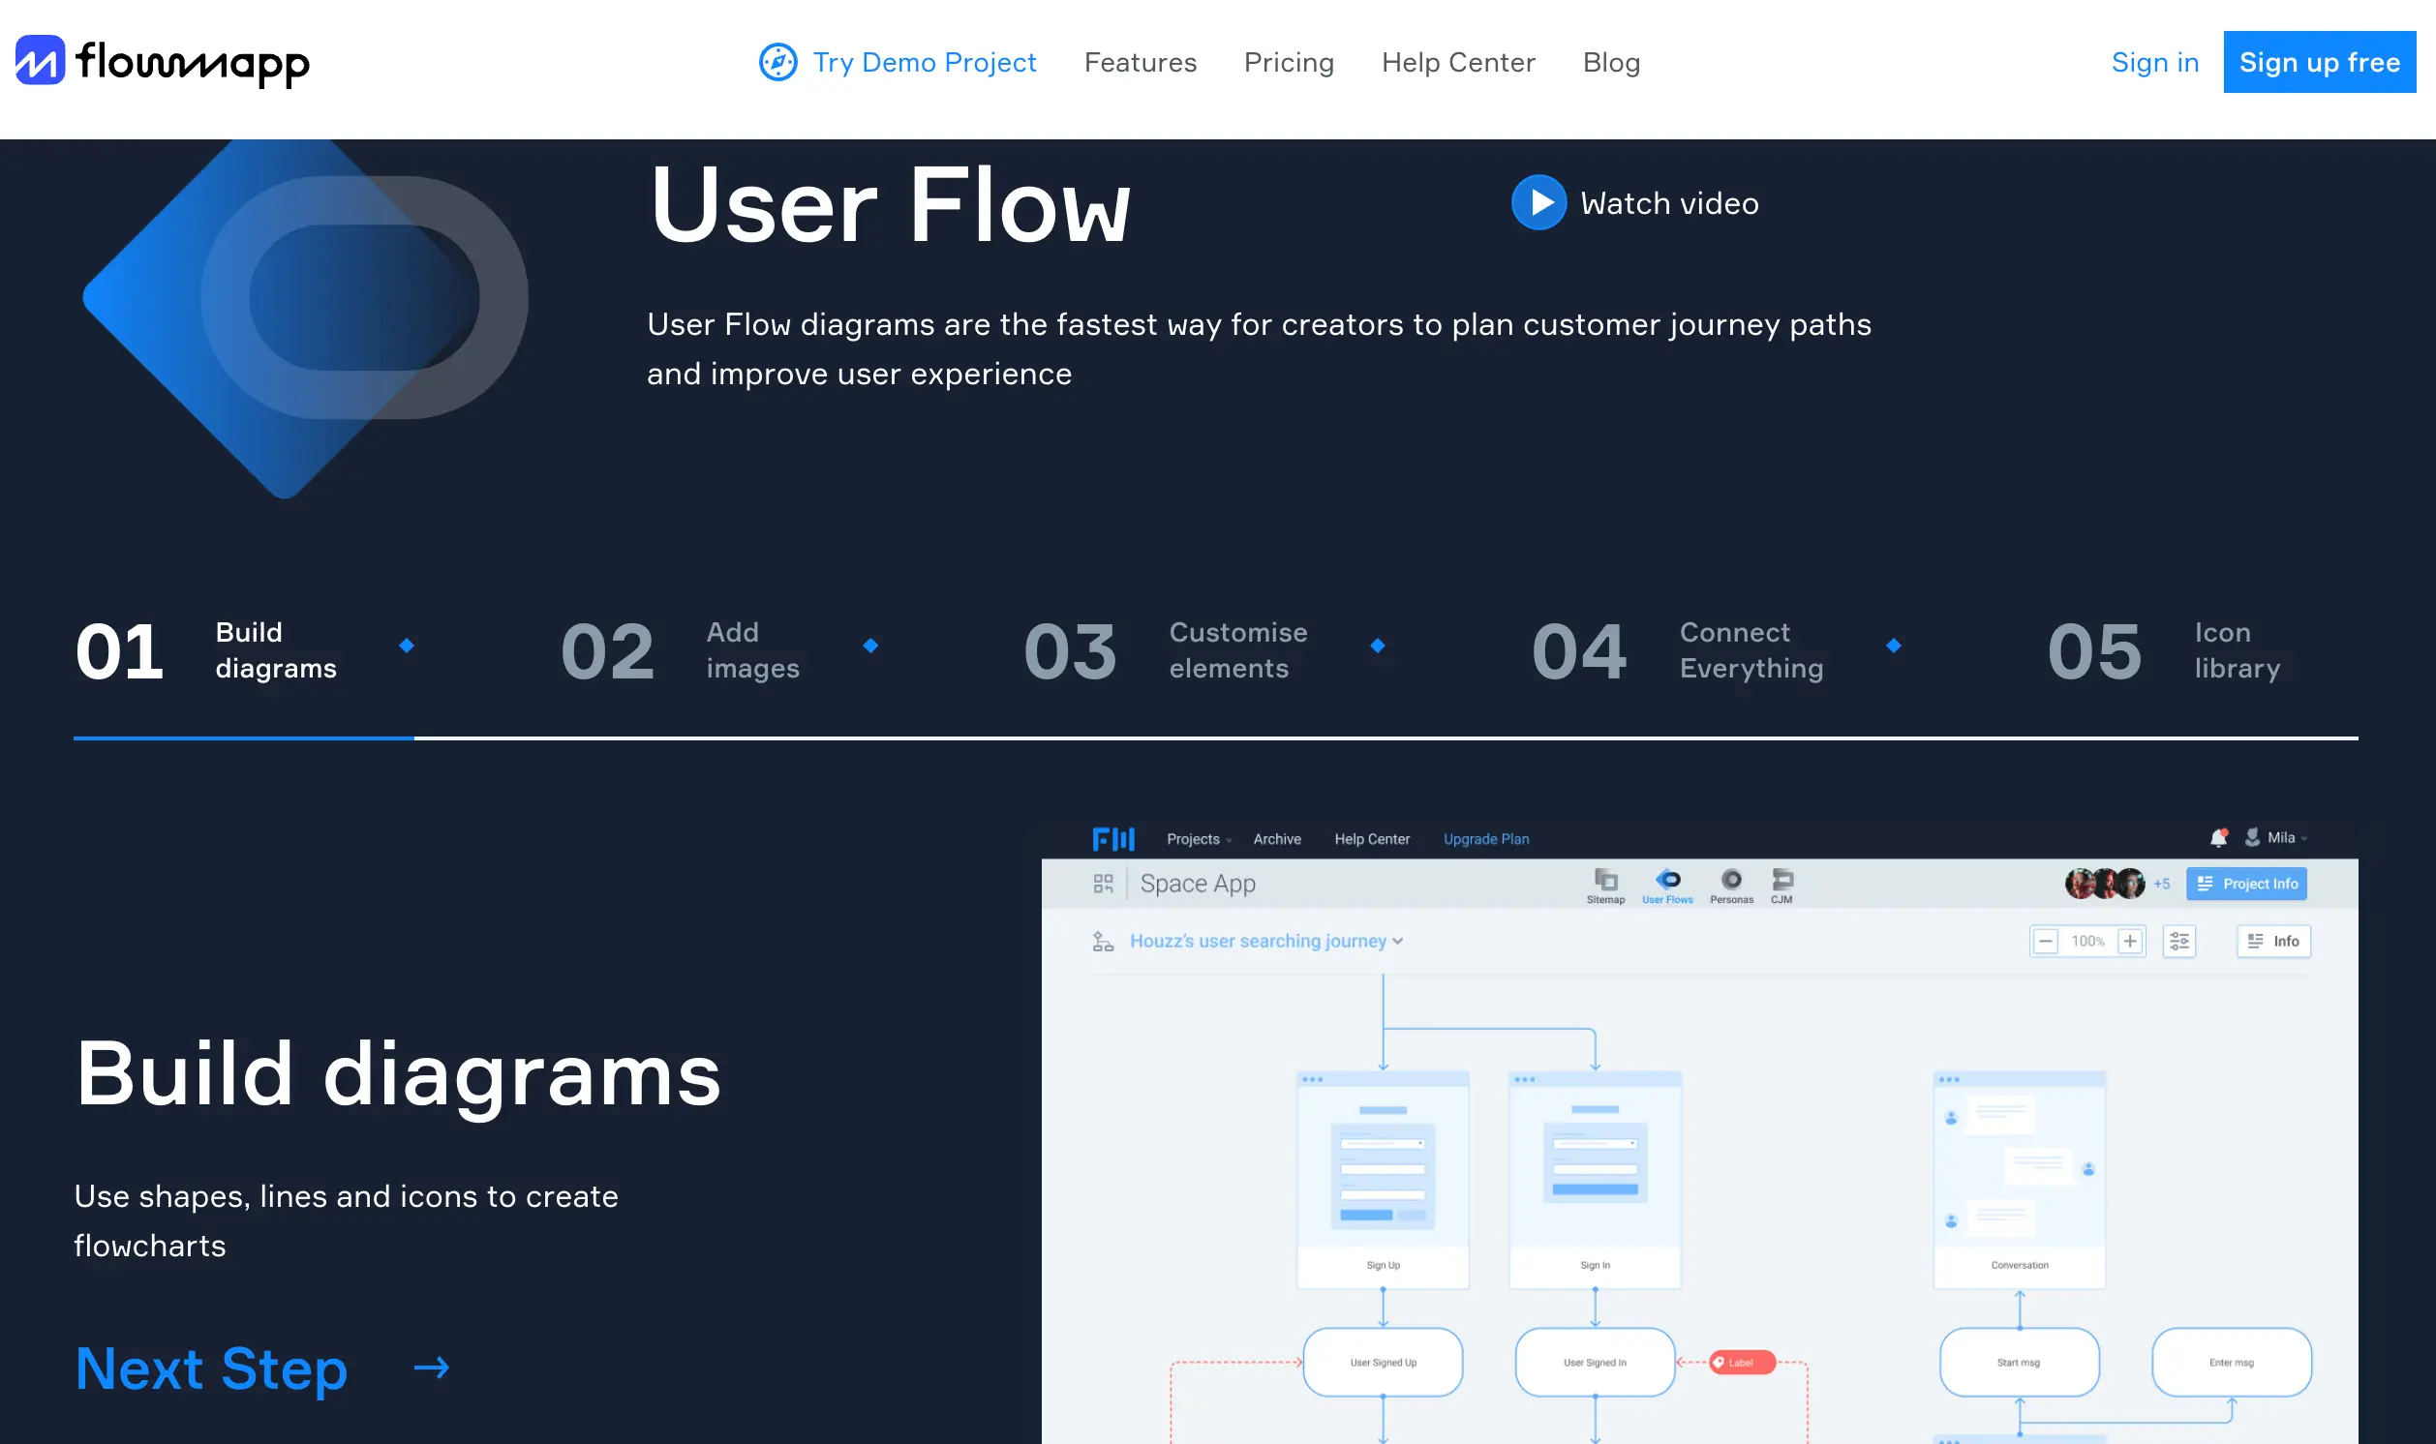2436x1444 pixels.
Task: Open the Projects dropdown in preview
Action: pos(1198,839)
